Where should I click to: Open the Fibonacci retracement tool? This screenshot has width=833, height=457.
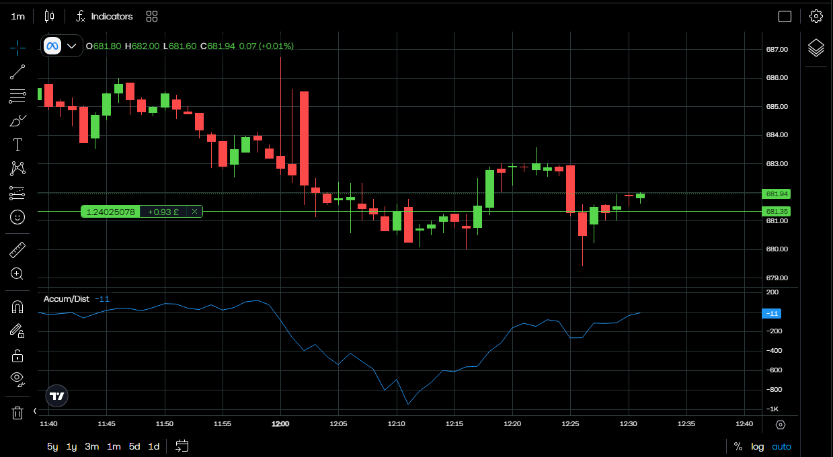coord(17,96)
